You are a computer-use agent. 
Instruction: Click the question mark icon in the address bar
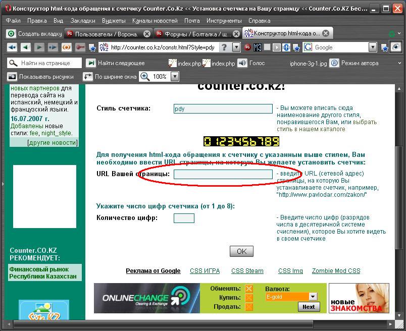tap(225, 47)
